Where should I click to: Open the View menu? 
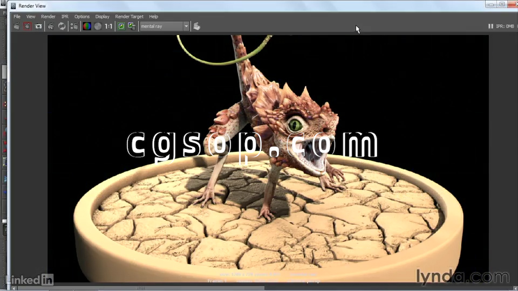click(x=31, y=17)
